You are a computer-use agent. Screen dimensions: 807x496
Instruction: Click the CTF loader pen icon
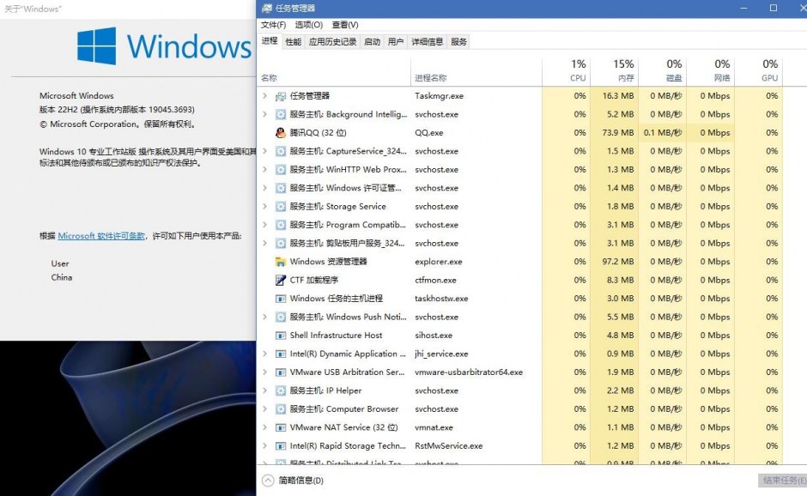pos(281,281)
